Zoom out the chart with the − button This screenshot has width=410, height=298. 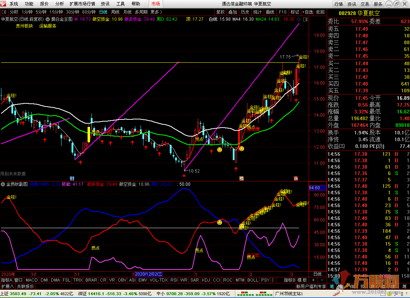coord(322,280)
